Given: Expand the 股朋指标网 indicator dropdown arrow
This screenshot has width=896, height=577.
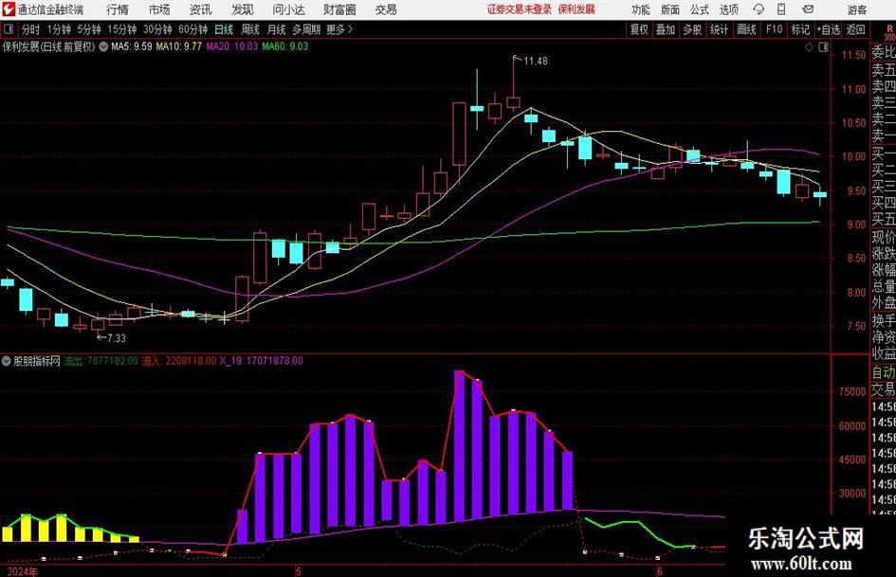Looking at the screenshot, I should 7,361.
